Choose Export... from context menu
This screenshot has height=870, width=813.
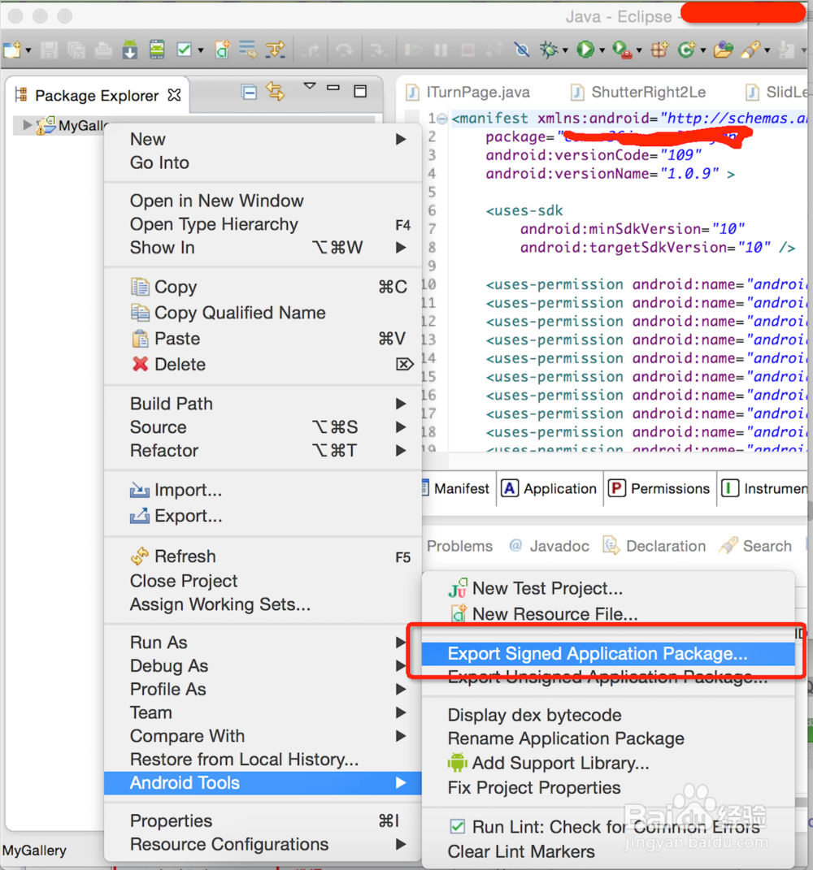click(263, 516)
